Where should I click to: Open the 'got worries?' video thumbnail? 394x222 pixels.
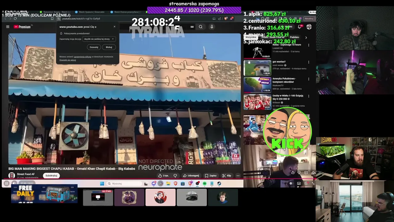pyautogui.click(x=257, y=68)
